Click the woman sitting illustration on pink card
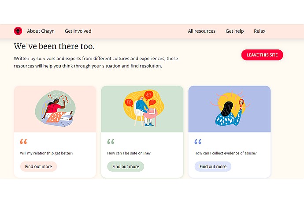Screen dimensions: 304x203 (x=55, y=109)
